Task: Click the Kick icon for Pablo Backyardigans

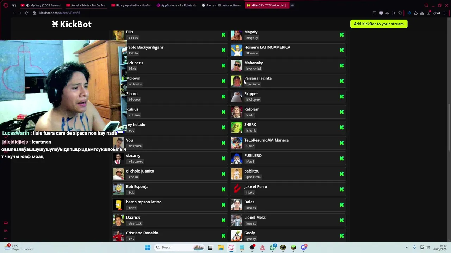Action: tap(223, 50)
